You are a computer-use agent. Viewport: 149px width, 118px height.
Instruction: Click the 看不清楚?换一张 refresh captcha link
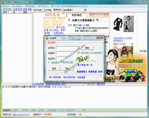(x=85, y=65)
